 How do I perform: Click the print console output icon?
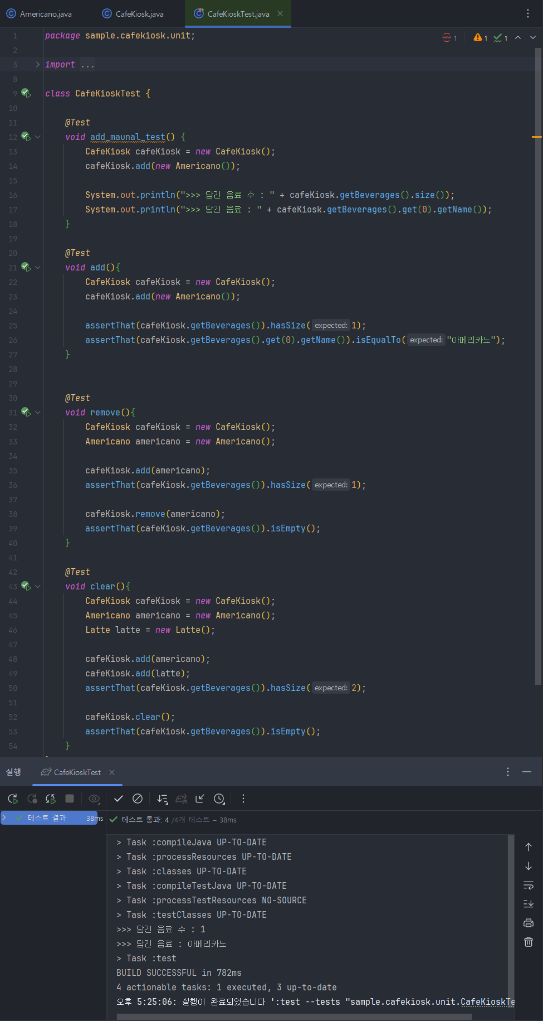529,923
